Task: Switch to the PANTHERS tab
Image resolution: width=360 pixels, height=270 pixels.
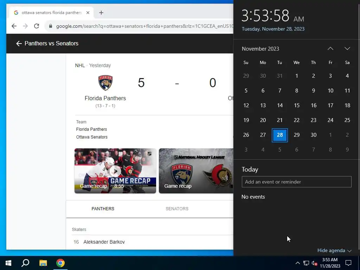Action: click(103, 209)
